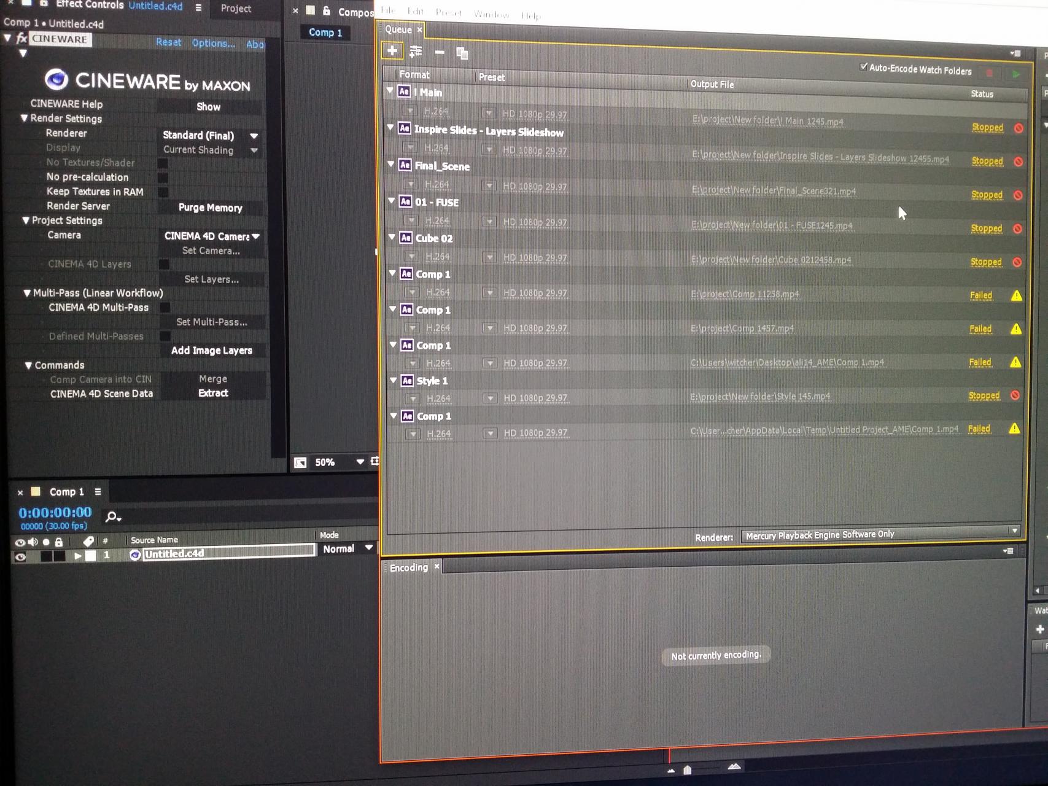The image size is (1048, 786).
Task: Toggle No pre-calculation checkbox
Action: coord(163,177)
